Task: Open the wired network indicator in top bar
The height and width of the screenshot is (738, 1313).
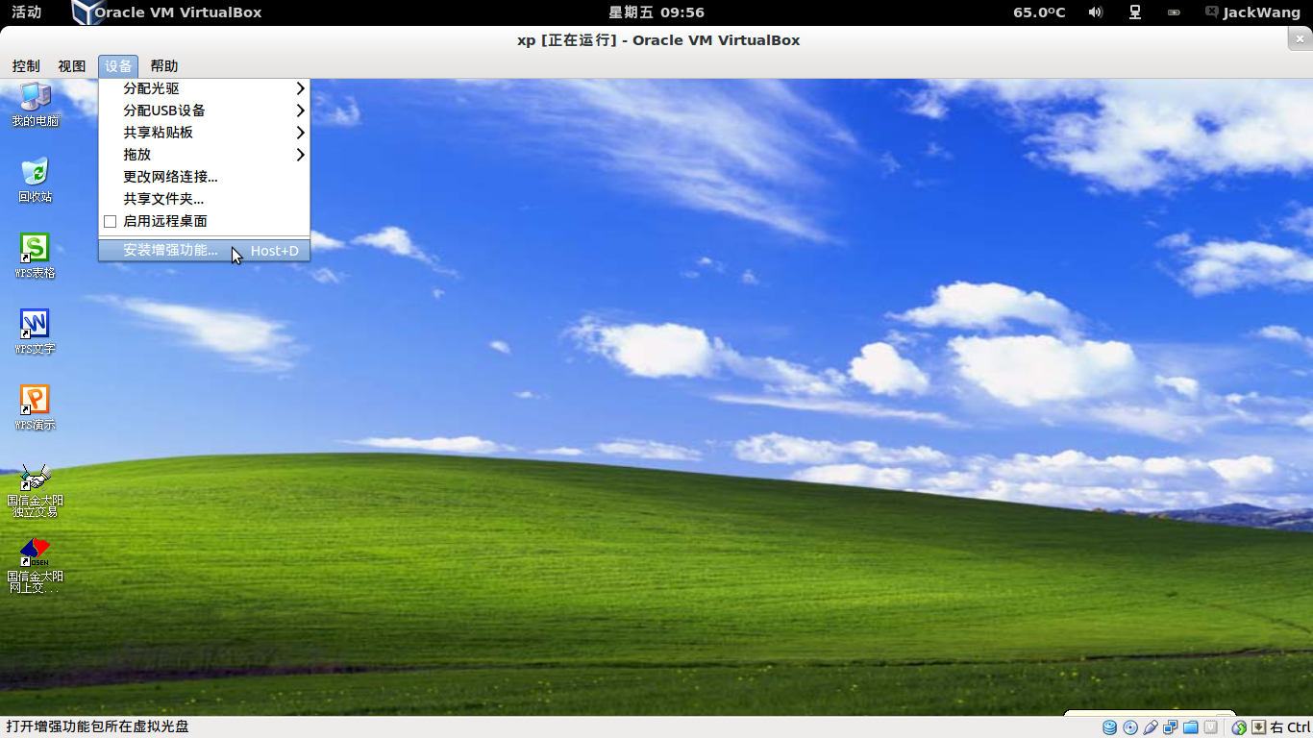Action: point(1135,12)
